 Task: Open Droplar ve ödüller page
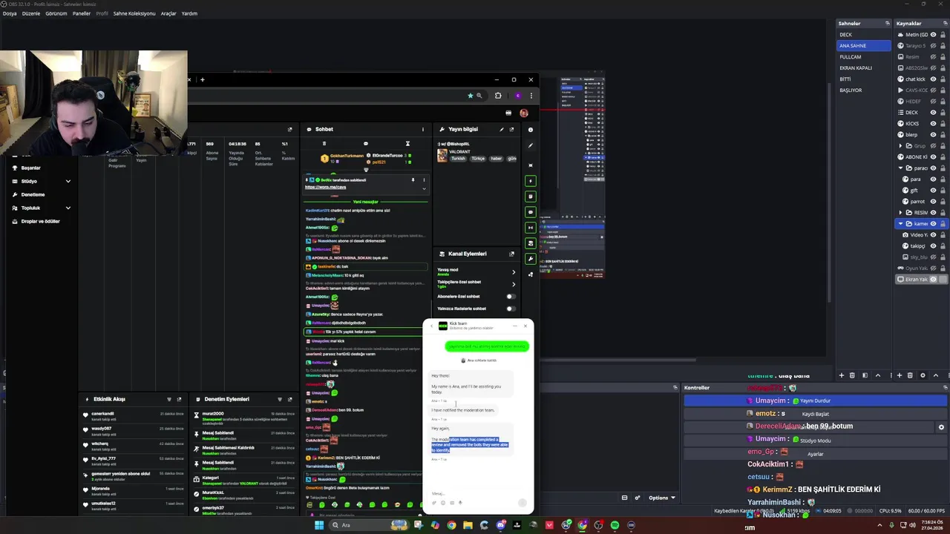41,221
